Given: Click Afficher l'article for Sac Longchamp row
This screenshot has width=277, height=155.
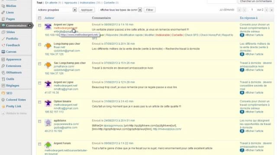Looking at the screenshot, I should 254,70.
